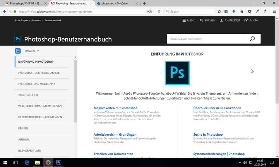The image size is (279, 167).
Task: Go to Adobe Support breadcrumb
Action: [21, 21]
